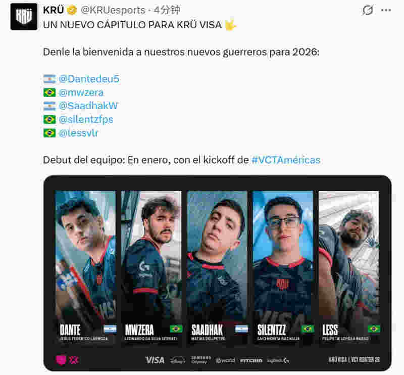Click the gold verified badge beside KRÜ
The width and height of the screenshot is (404, 375).
[72, 10]
